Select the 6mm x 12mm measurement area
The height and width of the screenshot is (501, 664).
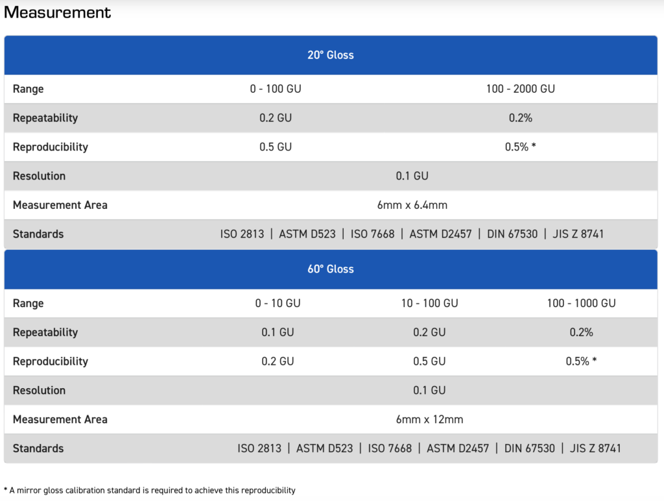click(x=429, y=419)
